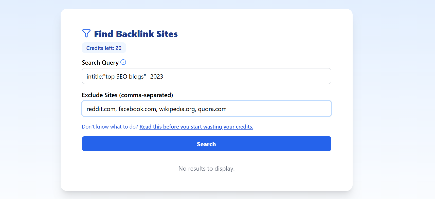The height and width of the screenshot is (199, 435).
Task: Click the Search Query info icon
Action: coord(123,62)
